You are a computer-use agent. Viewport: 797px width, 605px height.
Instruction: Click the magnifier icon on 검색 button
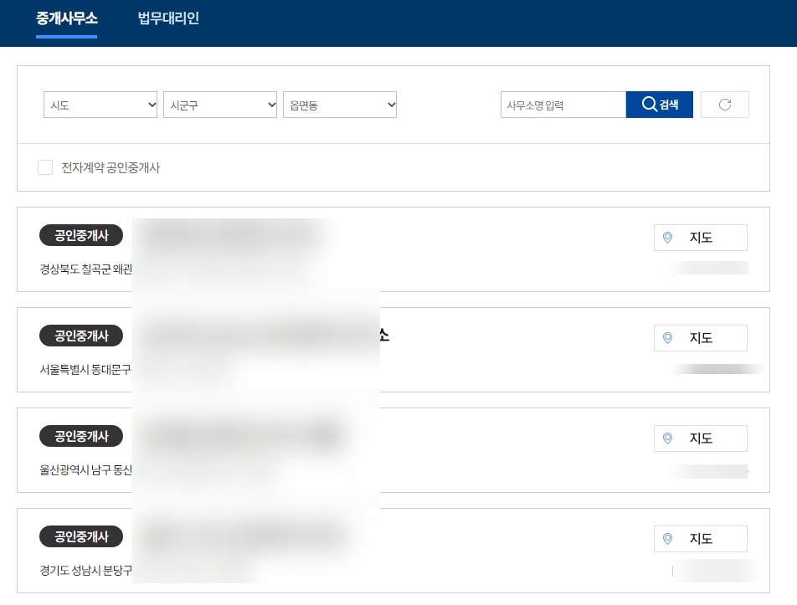click(x=649, y=104)
